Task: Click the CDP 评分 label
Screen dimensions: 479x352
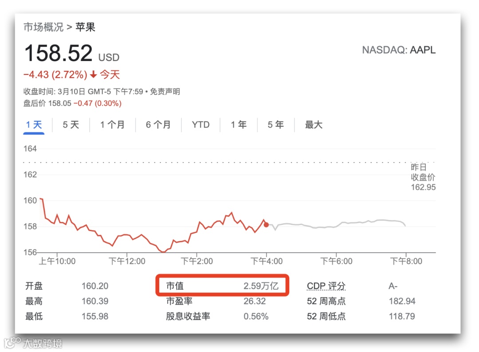Action: (x=326, y=286)
